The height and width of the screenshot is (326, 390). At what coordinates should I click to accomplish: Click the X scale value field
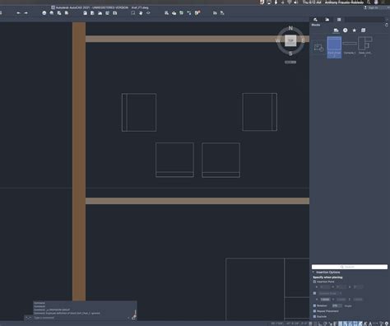point(325,300)
